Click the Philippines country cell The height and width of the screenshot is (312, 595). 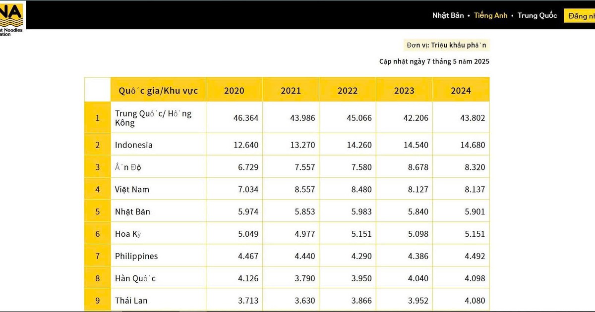pyautogui.click(x=136, y=256)
